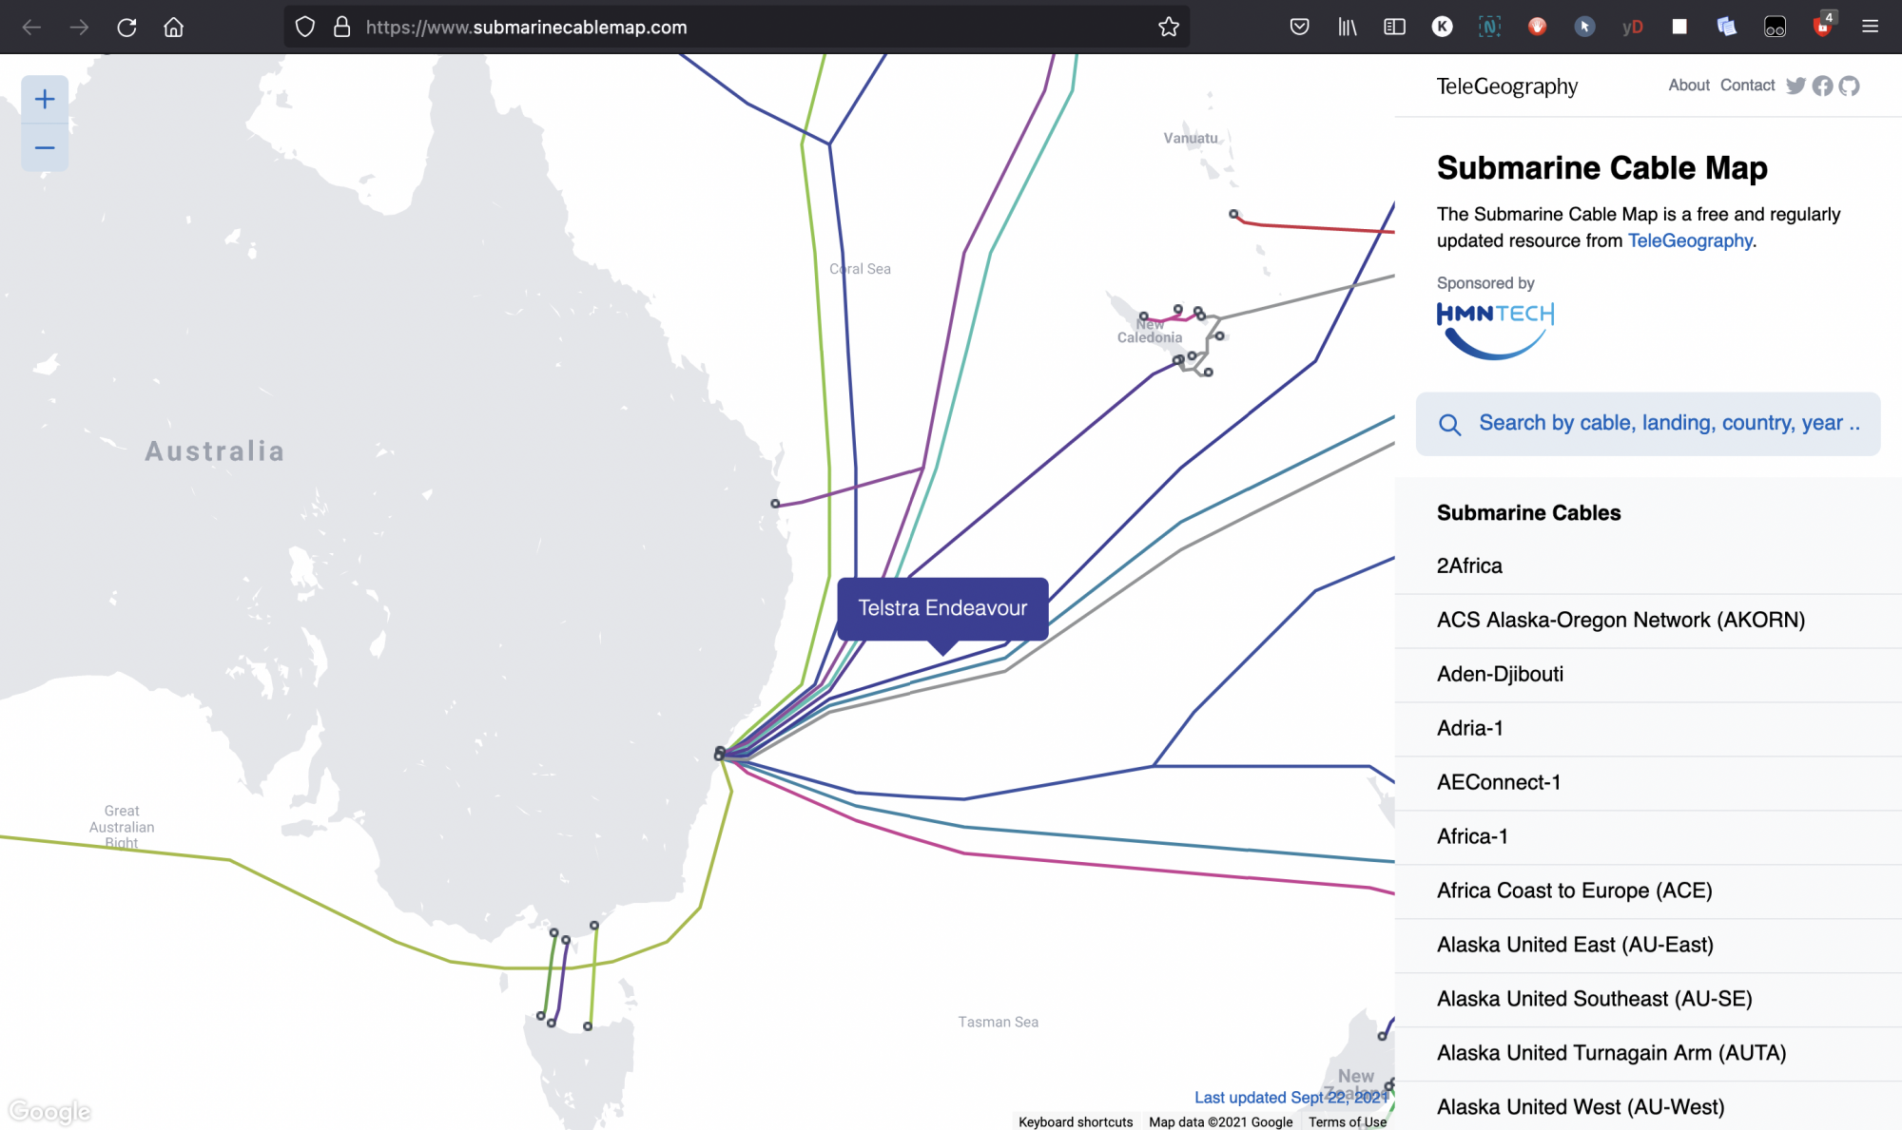Open the blue cursor extension icon
The height and width of the screenshot is (1130, 1902).
click(x=1584, y=27)
